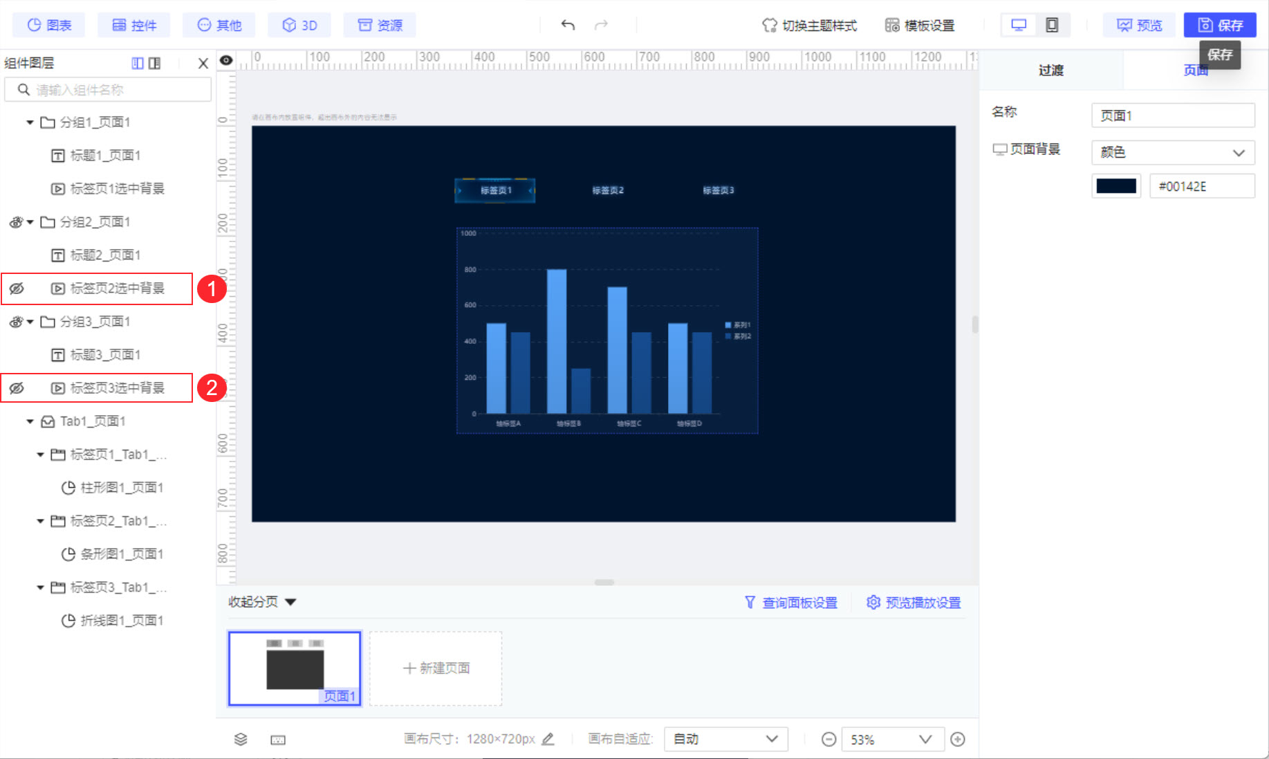This screenshot has height=759, width=1269.
Task: Open the 其他 menu
Action: tap(219, 25)
